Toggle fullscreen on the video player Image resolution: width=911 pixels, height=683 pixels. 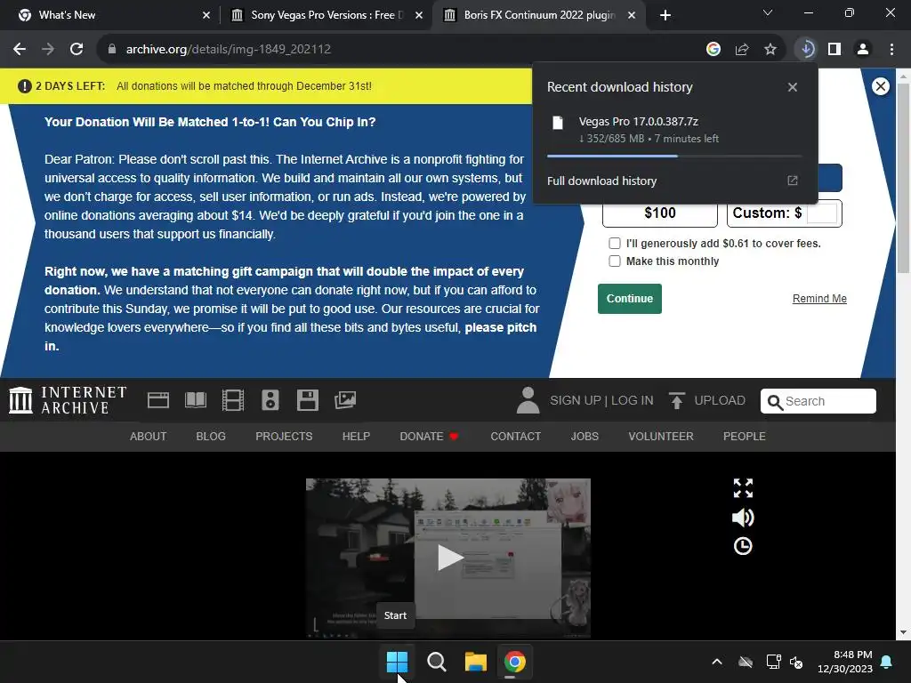coord(743,488)
